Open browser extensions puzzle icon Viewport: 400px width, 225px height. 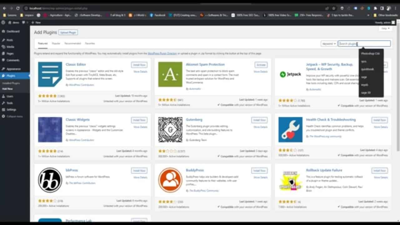pos(375,8)
